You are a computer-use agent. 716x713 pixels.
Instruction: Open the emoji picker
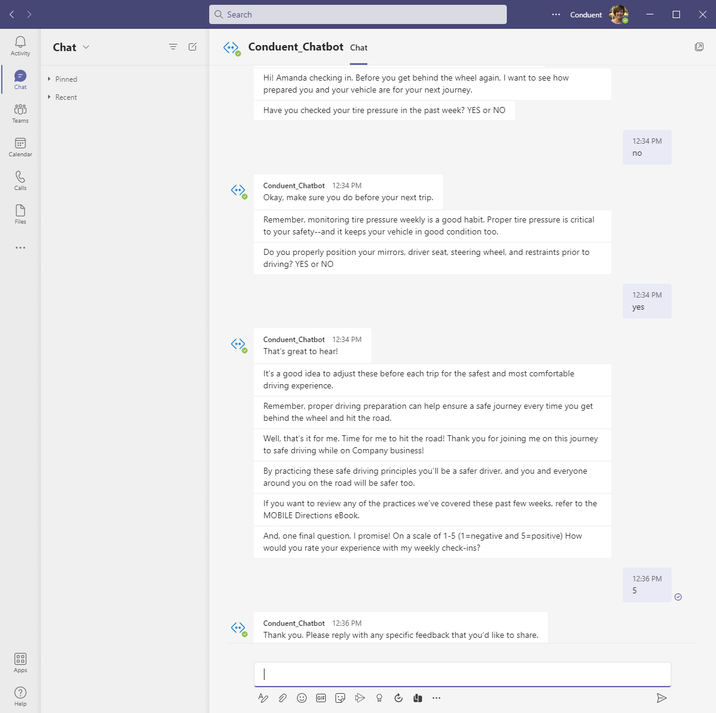click(302, 698)
